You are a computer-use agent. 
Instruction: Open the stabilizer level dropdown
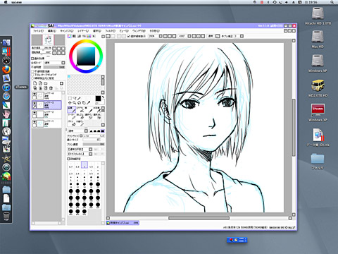pos(242,36)
